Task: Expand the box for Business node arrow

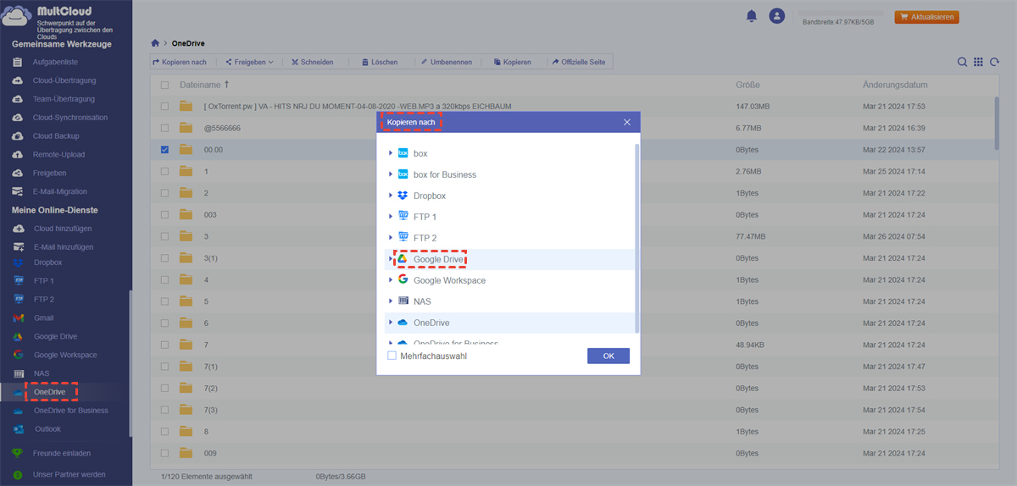Action: (391, 174)
